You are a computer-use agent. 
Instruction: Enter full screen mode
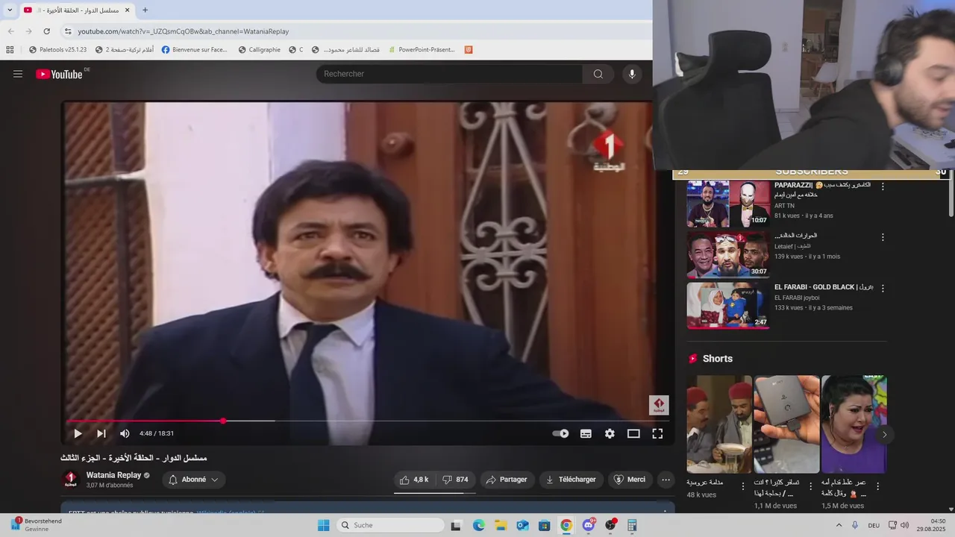pyautogui.click(x=657, y=433)
